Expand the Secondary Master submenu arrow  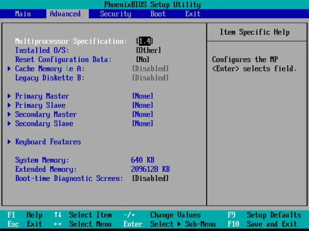click(9, 114)
